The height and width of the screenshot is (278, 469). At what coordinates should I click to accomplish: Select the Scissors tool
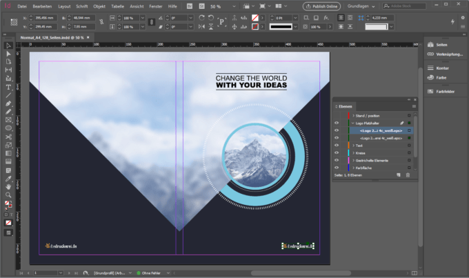(x=8, y=137)
